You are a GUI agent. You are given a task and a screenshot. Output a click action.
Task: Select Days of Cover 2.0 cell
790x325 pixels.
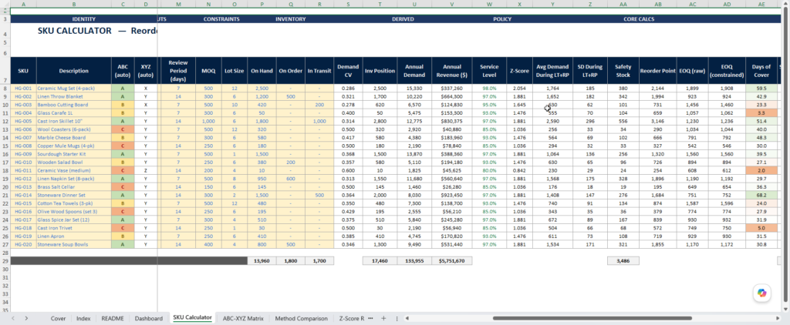pos(761,170)
